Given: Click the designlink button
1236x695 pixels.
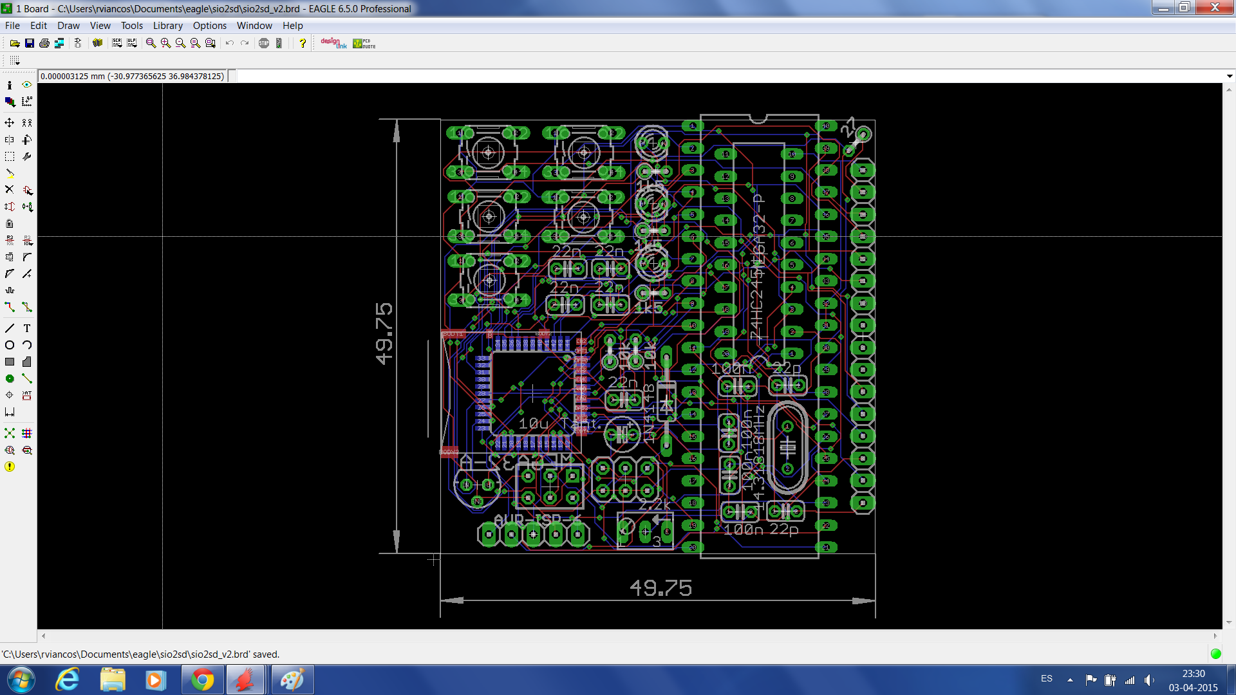Looking at the screenshot, I should click(x=333, y=43).
